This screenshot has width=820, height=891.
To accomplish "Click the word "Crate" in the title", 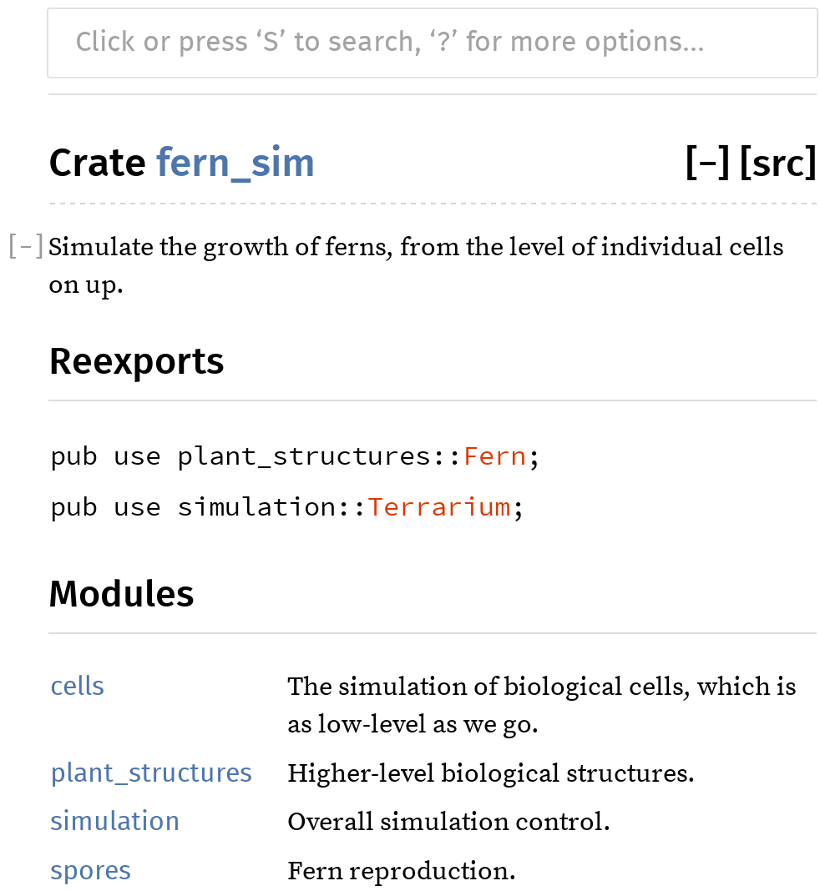I will click(97, 163).
